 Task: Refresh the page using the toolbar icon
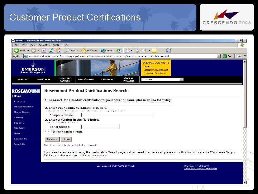pyautogui.click(x=51, y=51)
